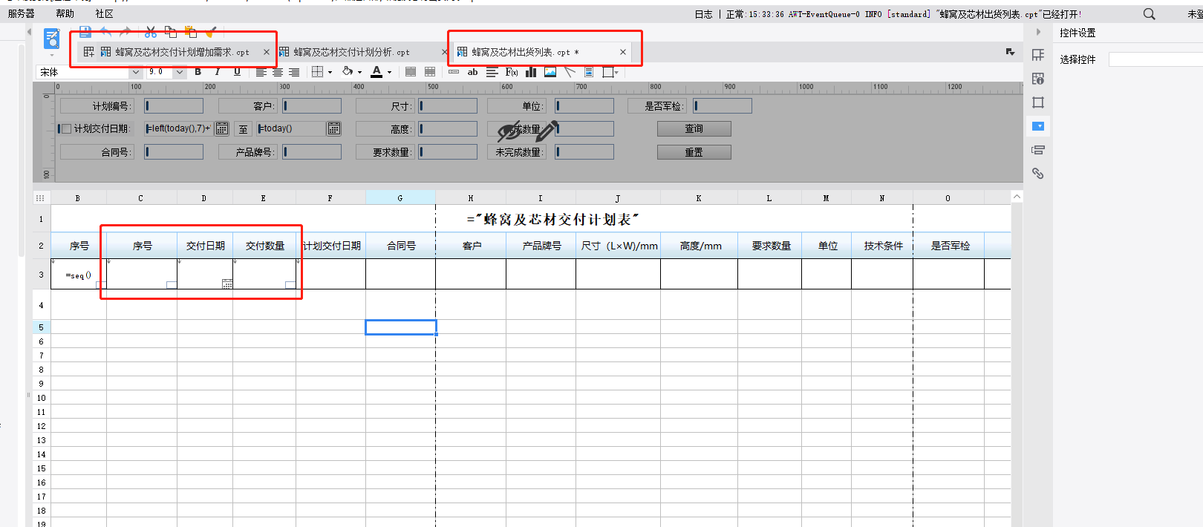Toggle italic formatting
Viewport: 1203px width, 527px height.
coord(217,72)
